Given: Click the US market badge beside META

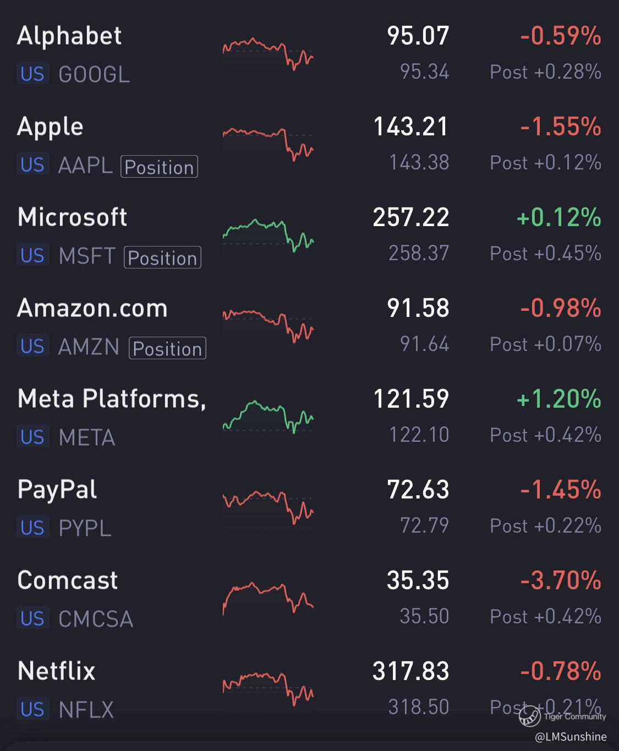Looking at the screenshot, I should pos(32,437).
